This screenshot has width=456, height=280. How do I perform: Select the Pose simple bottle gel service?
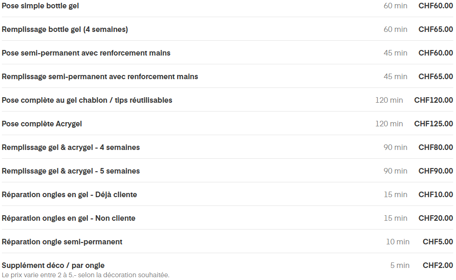40,6
